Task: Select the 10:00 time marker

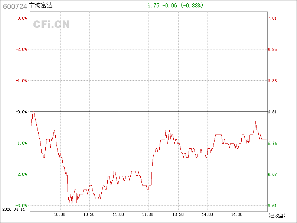Action: 59,215
